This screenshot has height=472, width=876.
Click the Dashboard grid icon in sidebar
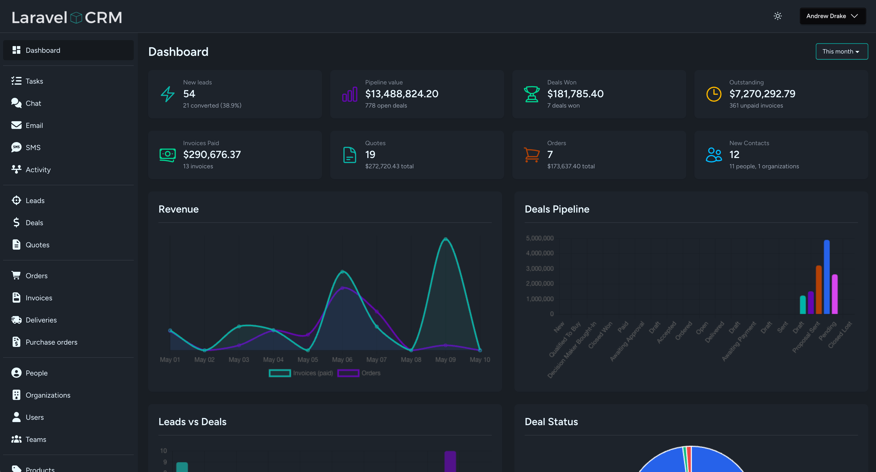(x=16, y=50)
